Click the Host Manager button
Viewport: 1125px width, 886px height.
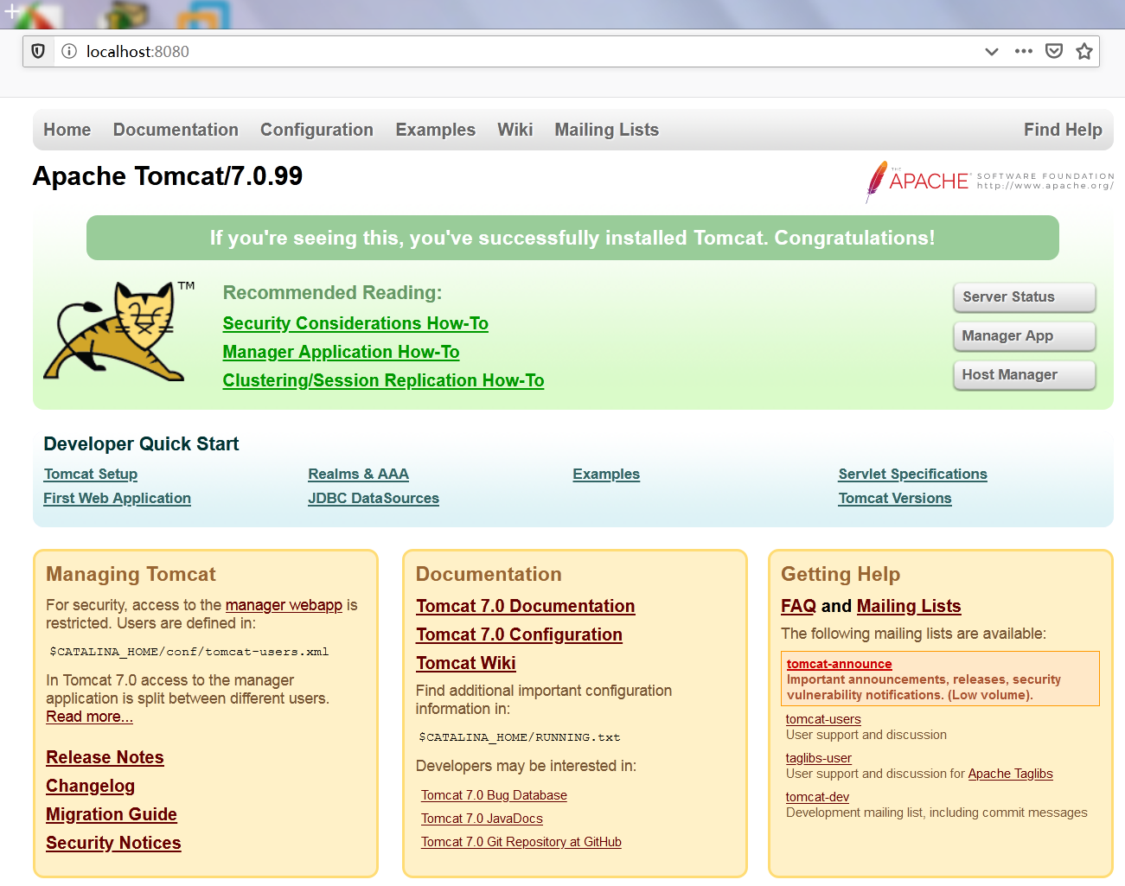pyautogui.click(x=1025, y=375)
